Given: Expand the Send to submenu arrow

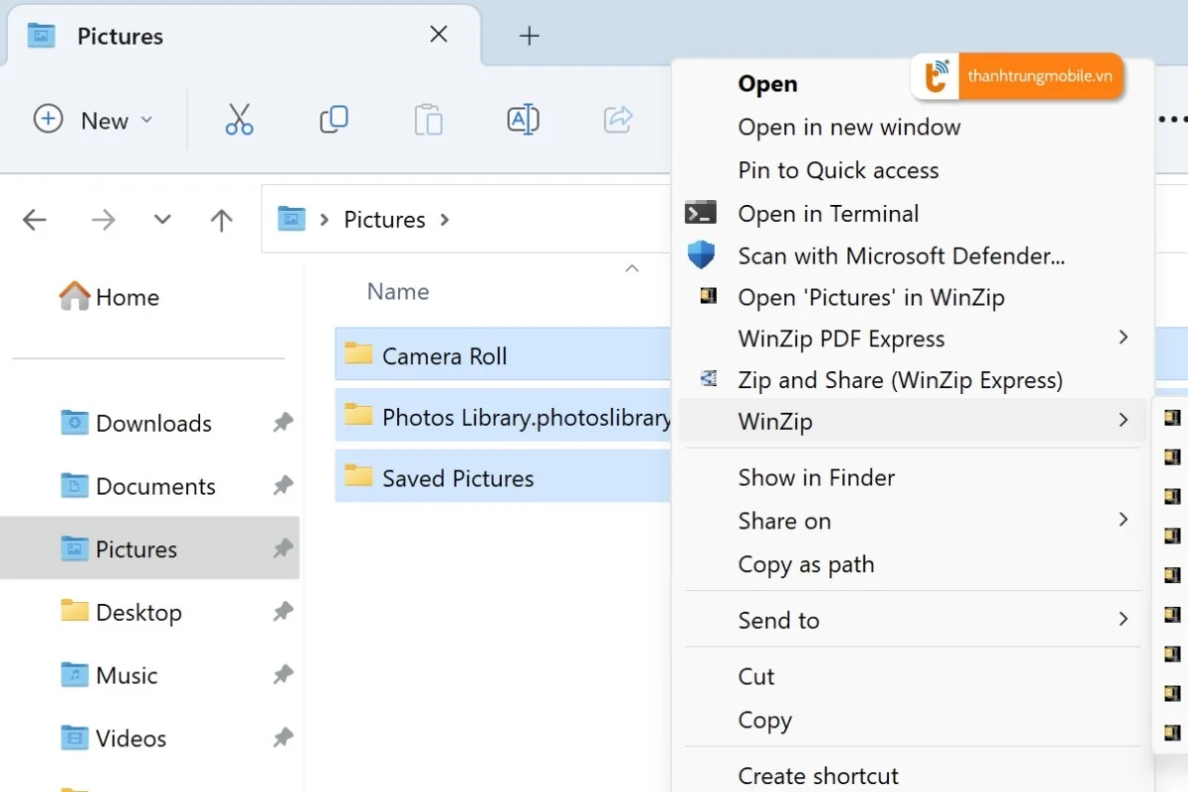Looking at the screenshot, I should click(1123, 620).
